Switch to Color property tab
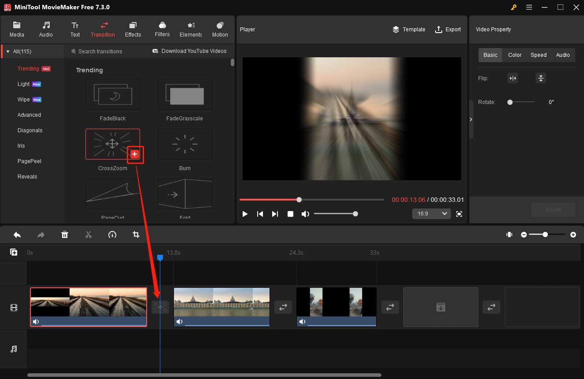584x379 pixels. [514, 55]
